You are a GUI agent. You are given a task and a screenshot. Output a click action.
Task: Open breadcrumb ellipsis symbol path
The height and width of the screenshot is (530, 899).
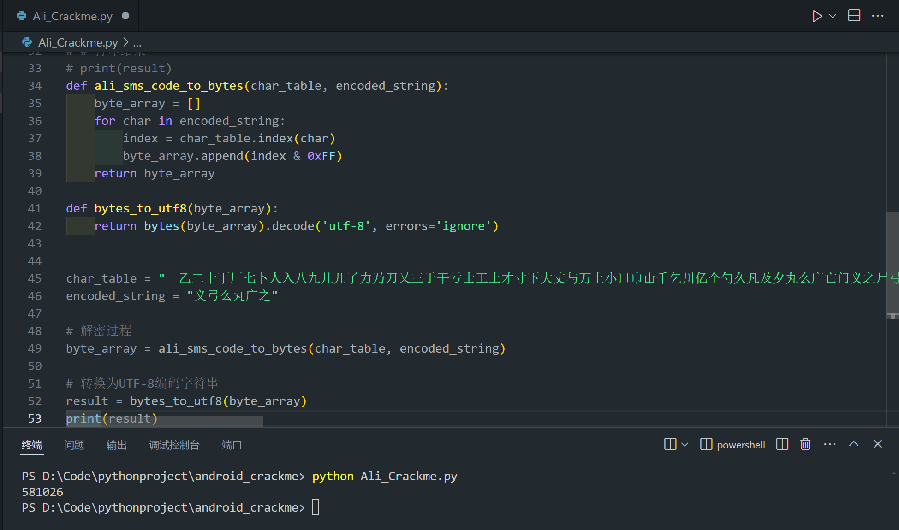tap(137, 43)
